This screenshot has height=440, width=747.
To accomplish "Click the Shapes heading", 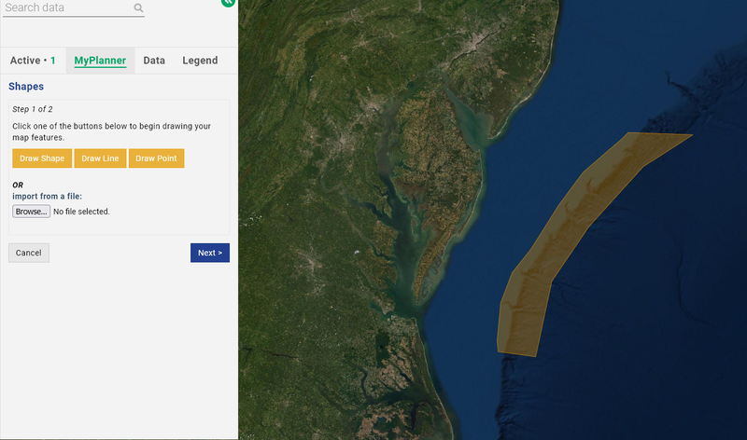I will point(26,87).
